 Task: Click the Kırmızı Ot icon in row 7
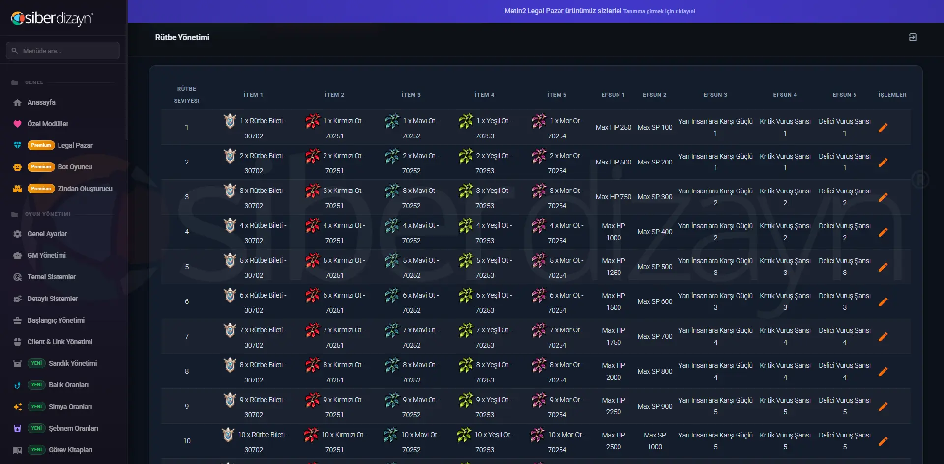pos(312,330)
